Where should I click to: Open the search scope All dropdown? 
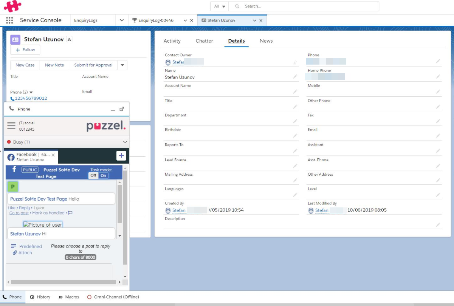click(x=220, y=6)
